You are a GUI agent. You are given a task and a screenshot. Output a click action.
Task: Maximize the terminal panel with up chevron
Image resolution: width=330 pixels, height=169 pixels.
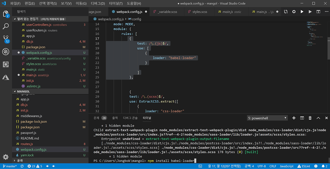pyautogui.click(x=318, y=118)
